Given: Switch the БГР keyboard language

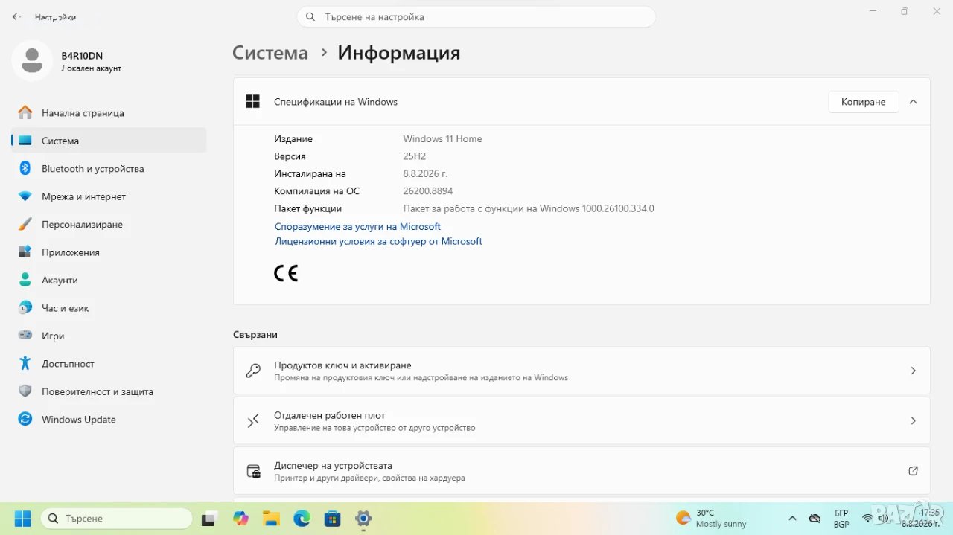Looking at the screenshot, I should pyautogui.click(x=841, y=519).
